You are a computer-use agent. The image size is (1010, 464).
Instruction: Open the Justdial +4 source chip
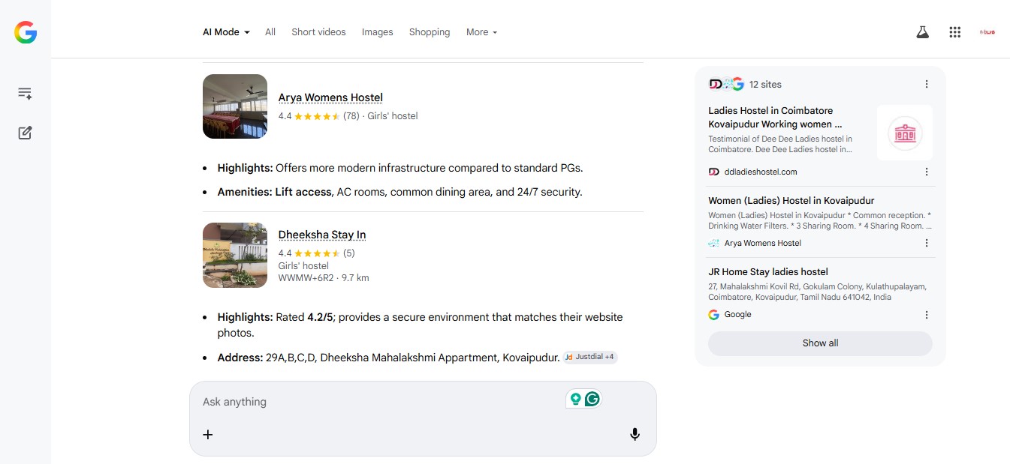(x=590, y=357)
